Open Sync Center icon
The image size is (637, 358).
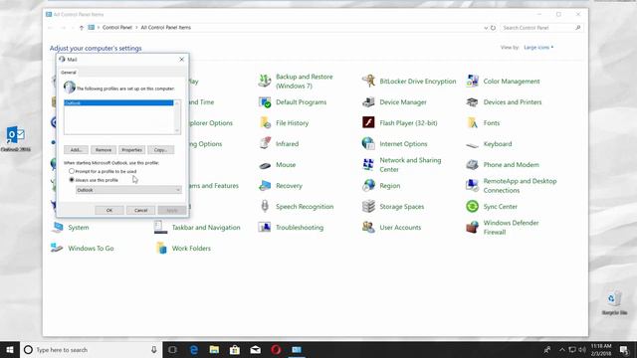pyautogui.click(x=472, y=206)
